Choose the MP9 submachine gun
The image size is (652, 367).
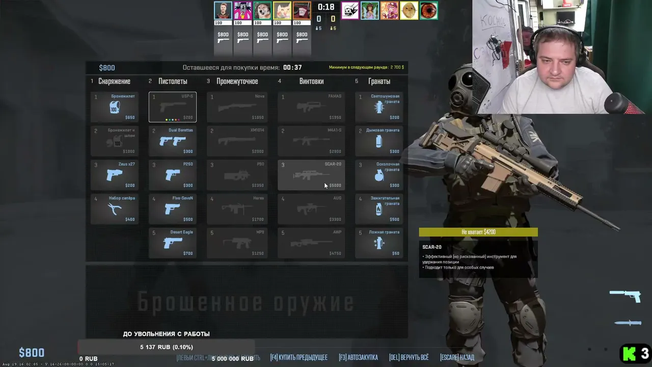coord(237,243)
